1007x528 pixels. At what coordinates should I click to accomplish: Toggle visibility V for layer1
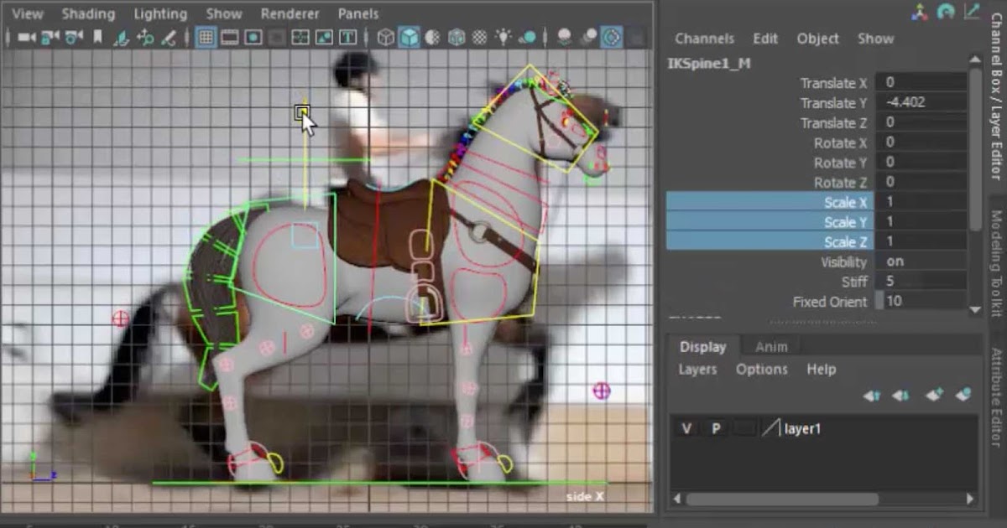coord(686,427)
